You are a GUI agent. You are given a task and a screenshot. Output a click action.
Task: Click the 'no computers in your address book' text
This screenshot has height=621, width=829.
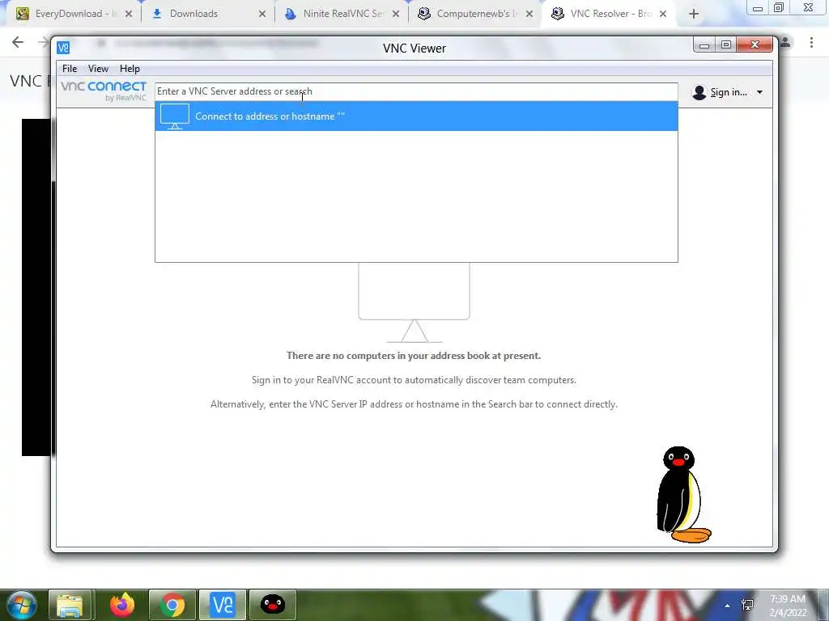(x=414, y=356)
